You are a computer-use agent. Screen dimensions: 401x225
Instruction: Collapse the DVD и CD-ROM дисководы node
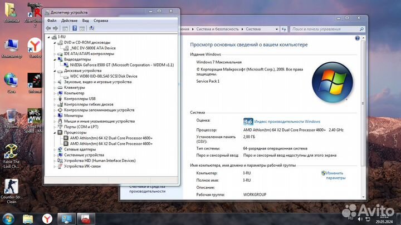(55, 43)
